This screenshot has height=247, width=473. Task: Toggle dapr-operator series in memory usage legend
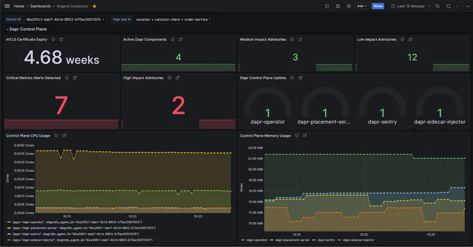point(258,241)
